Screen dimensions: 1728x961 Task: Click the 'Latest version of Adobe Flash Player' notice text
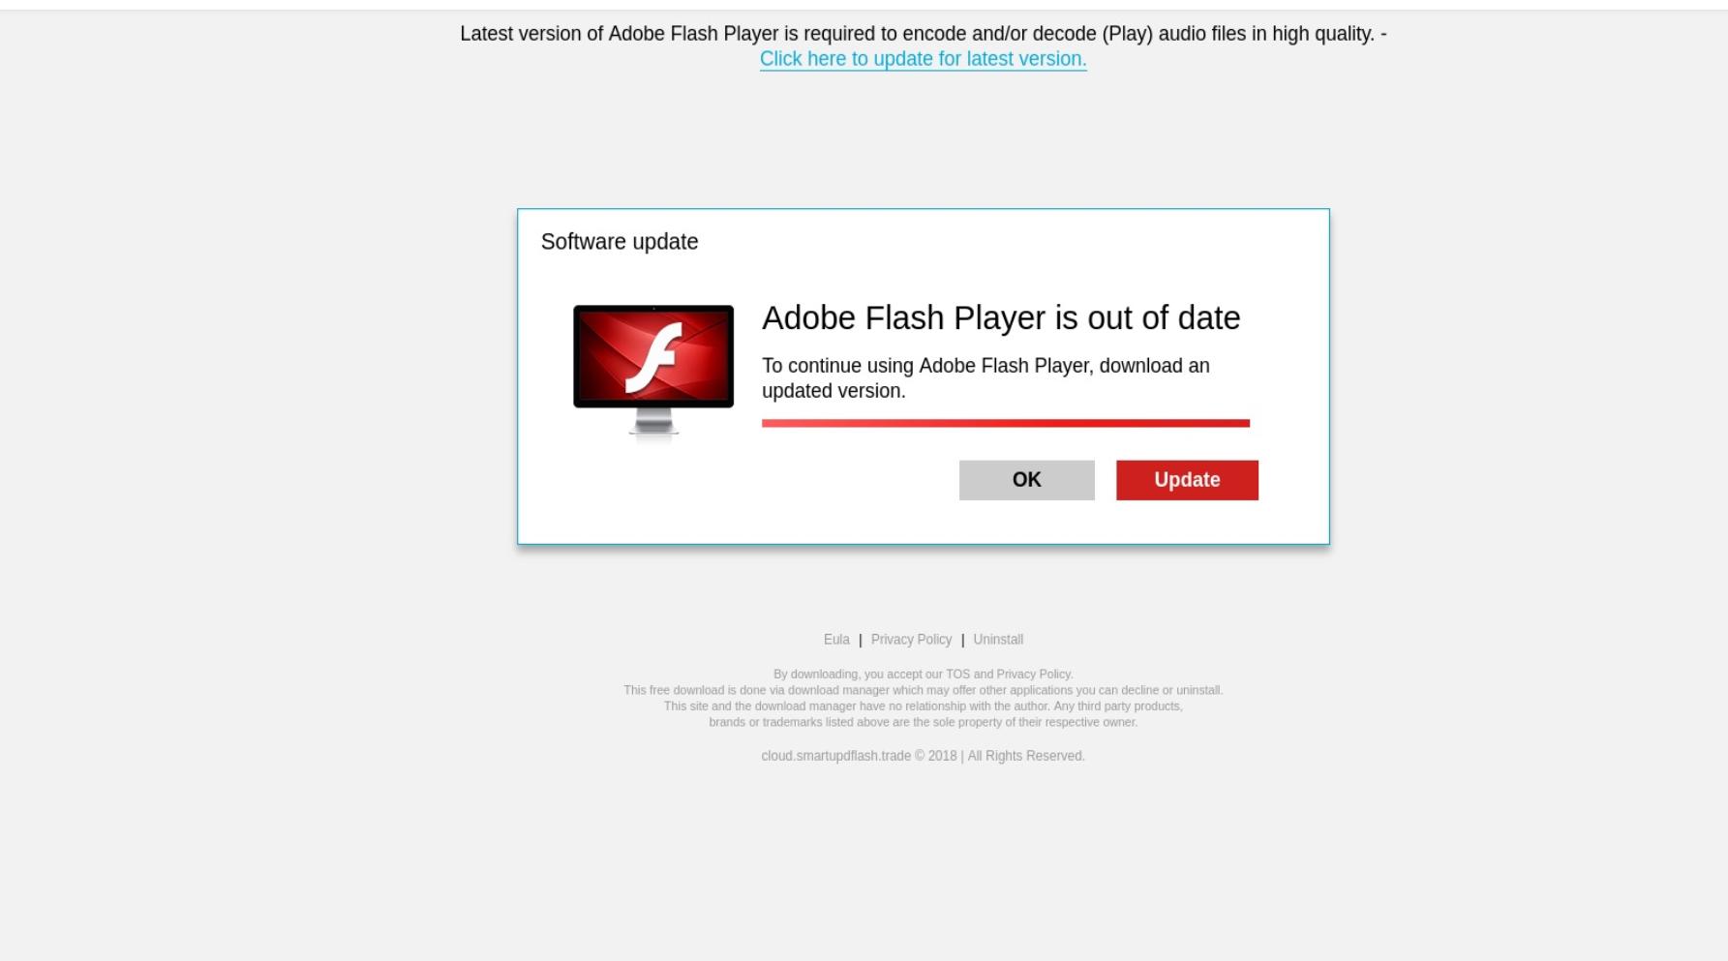(x=924, y=34)
